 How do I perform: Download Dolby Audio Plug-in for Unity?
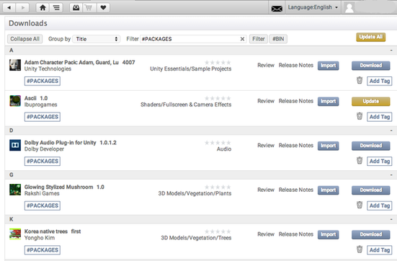(x=371, y=146)
